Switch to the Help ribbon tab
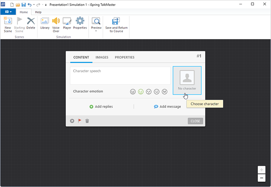 (x=38, y=12)
